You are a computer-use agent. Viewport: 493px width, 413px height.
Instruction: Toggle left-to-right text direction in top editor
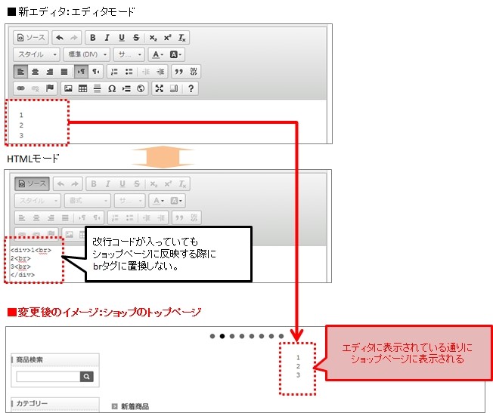(x=80, y=72)
